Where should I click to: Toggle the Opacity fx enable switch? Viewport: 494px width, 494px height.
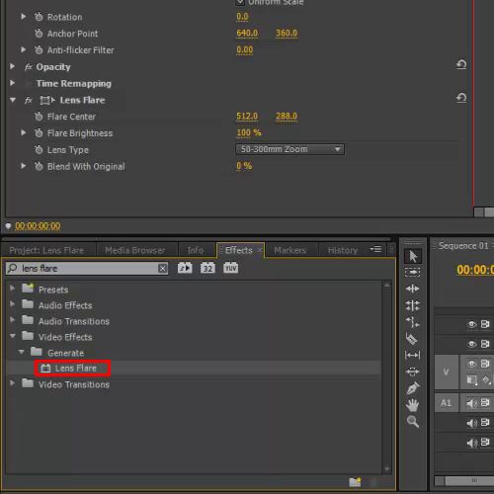pyautogui.click(x=29, y=67)
